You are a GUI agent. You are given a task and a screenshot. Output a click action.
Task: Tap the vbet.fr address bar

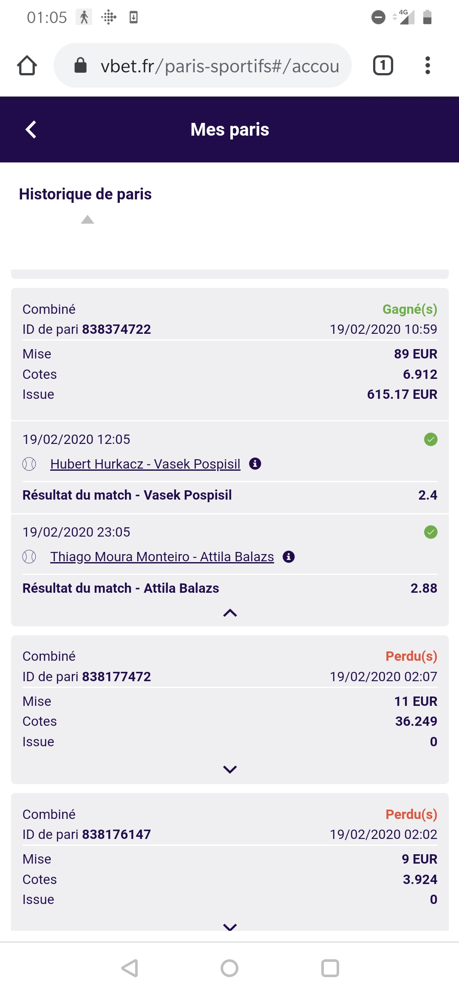click(219, 66)
